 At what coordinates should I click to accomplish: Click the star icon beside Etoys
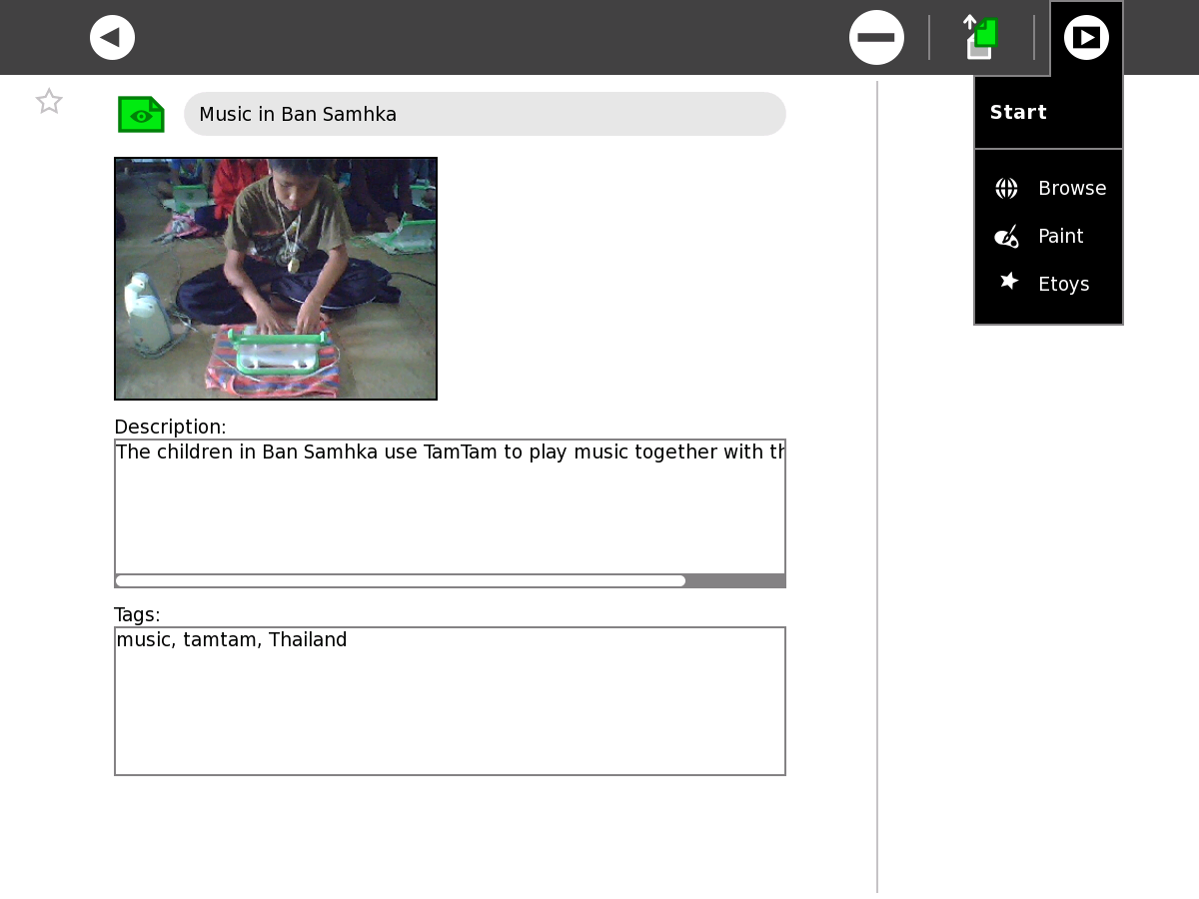coord(1008,283)
